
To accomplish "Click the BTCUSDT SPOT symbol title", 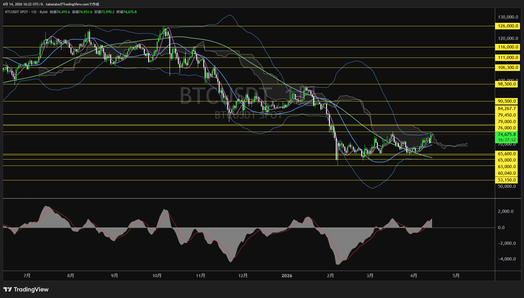I will point(17,12).
